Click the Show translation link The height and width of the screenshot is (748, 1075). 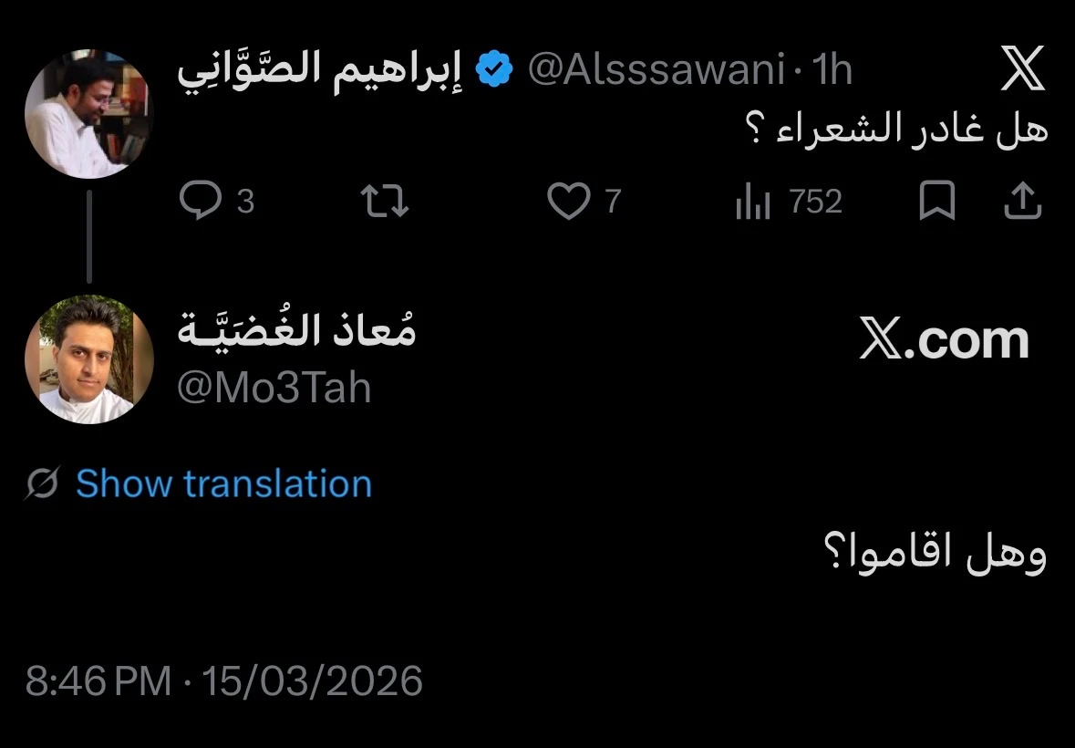pyautogui.click(x=223, y=483)
